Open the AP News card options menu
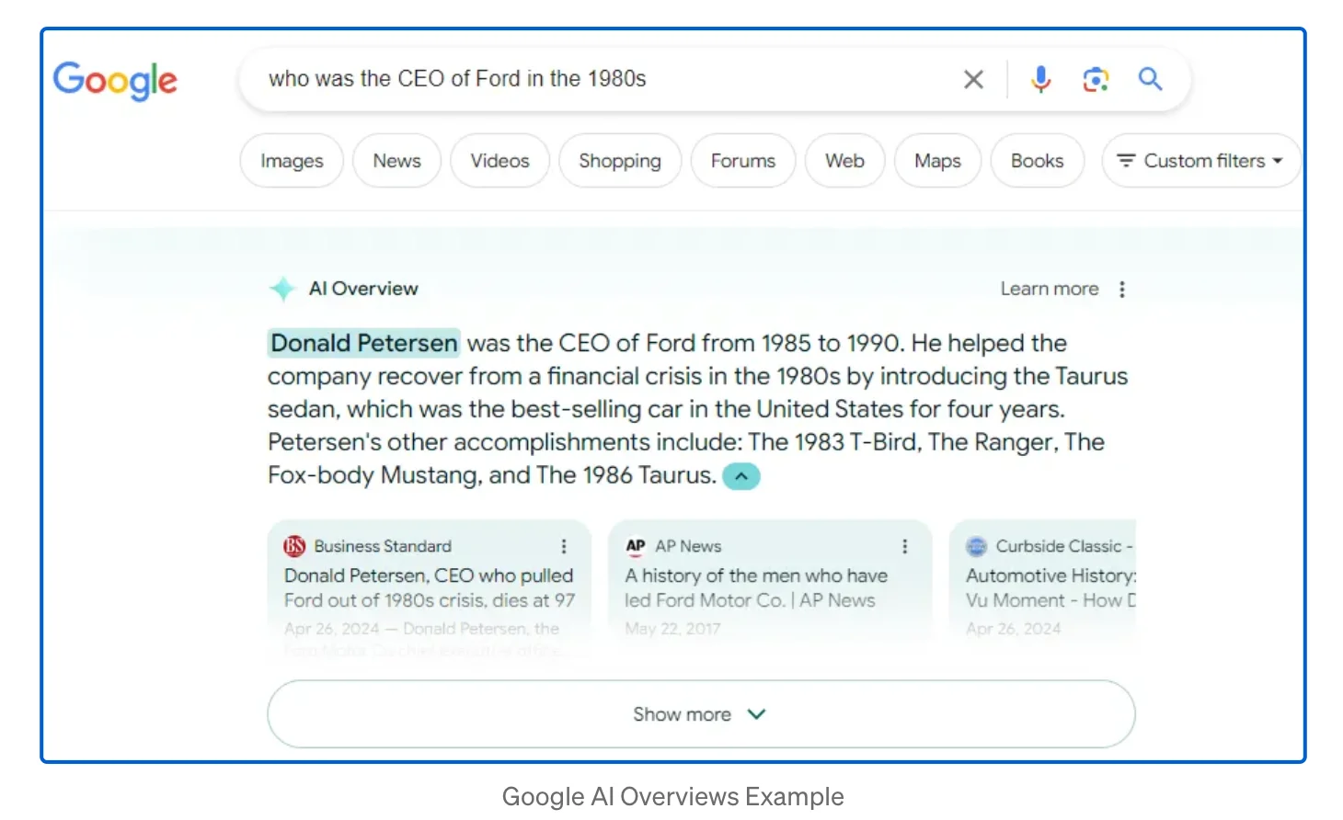 (x=905, y=545)
